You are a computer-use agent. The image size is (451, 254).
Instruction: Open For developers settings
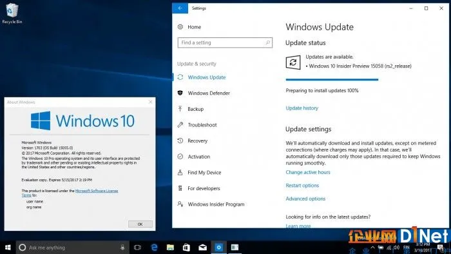click(x=204, y=188)
